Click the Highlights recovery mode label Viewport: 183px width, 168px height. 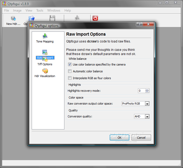tap(84, 91)
